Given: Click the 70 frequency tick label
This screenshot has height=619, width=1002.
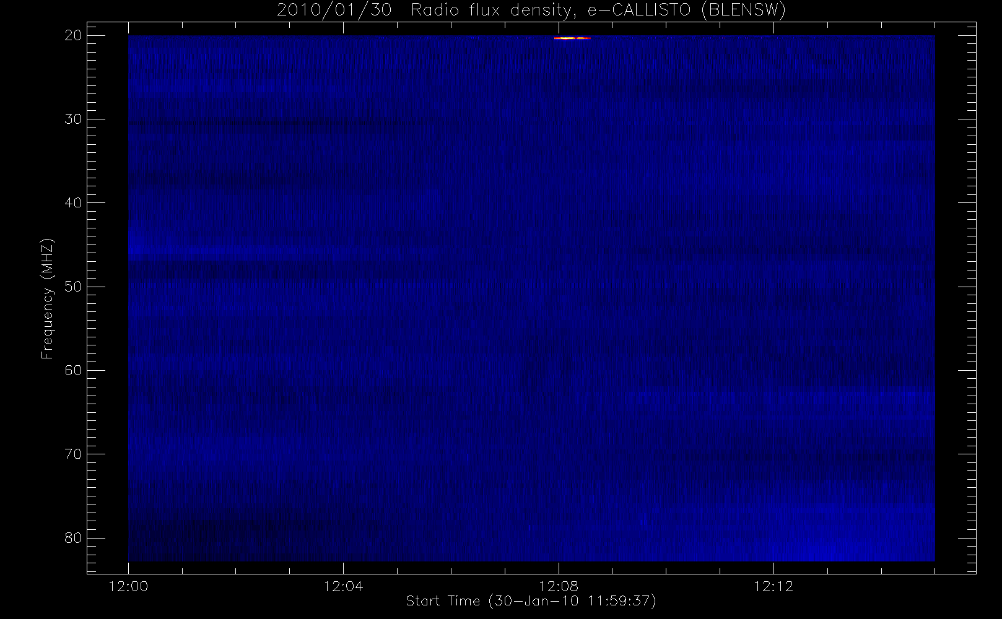Looking at the screenshot, I should (x=73, y=454).
